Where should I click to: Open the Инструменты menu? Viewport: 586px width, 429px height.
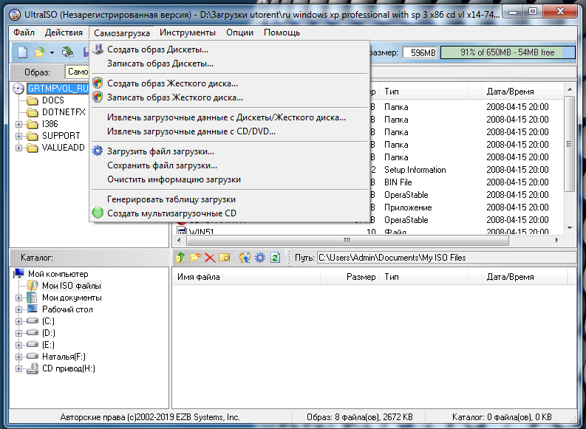pos(188,32)
